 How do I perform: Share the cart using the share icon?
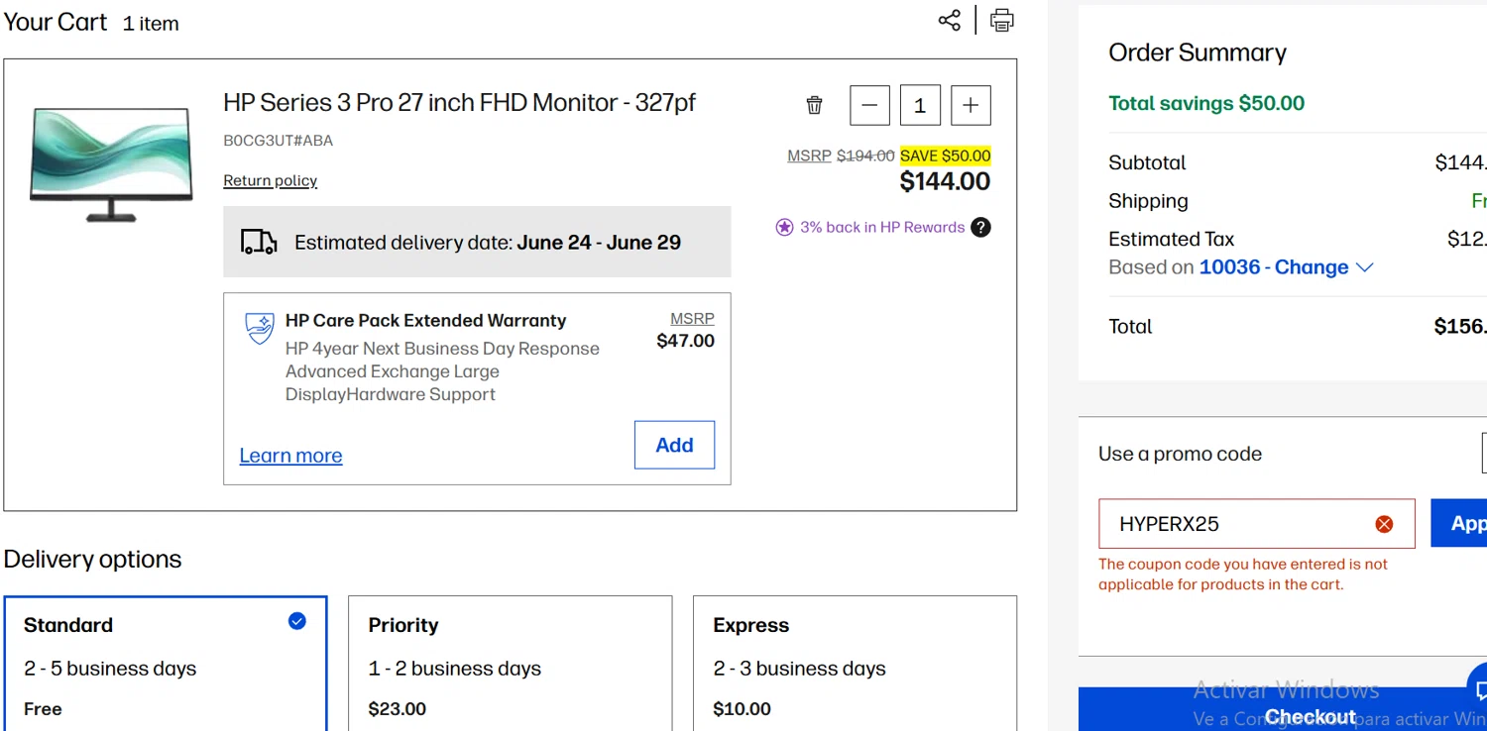point(950,20)
